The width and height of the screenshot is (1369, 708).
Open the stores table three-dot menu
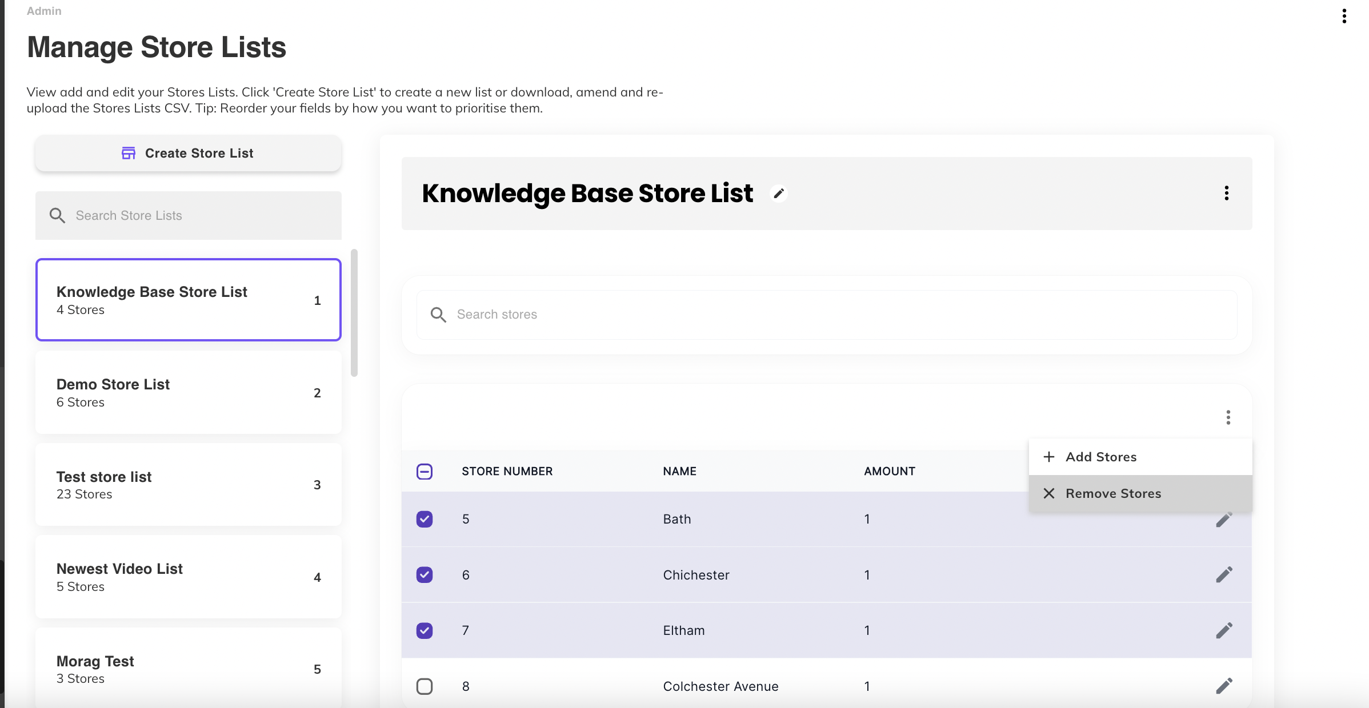[x=1228, y=417]
